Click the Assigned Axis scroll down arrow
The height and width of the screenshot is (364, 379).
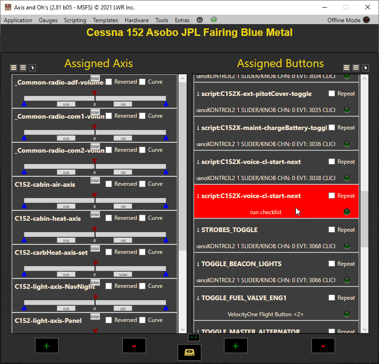(x=183, y=329)
